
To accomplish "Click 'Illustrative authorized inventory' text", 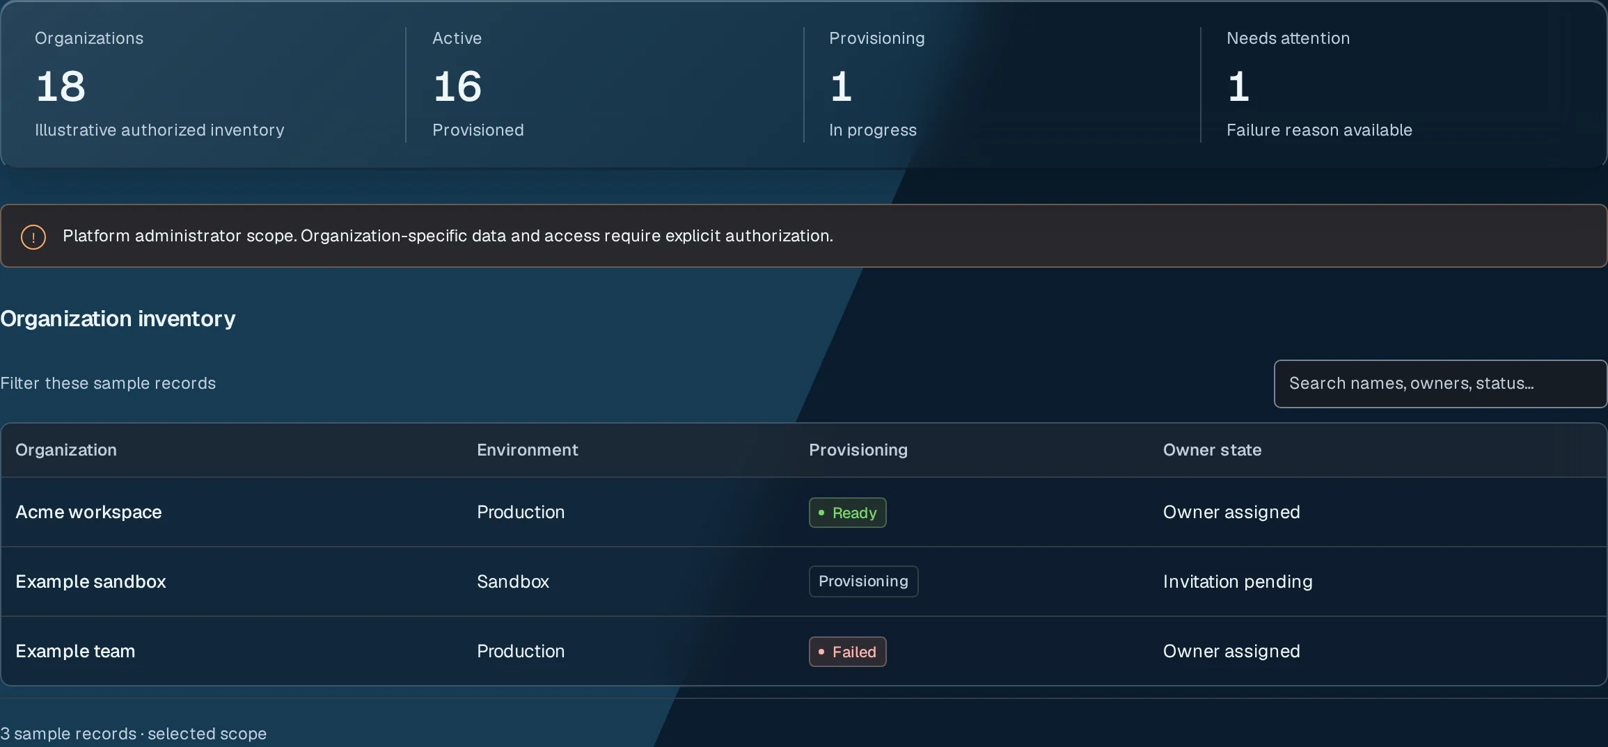I will click(x=159, y=130).
